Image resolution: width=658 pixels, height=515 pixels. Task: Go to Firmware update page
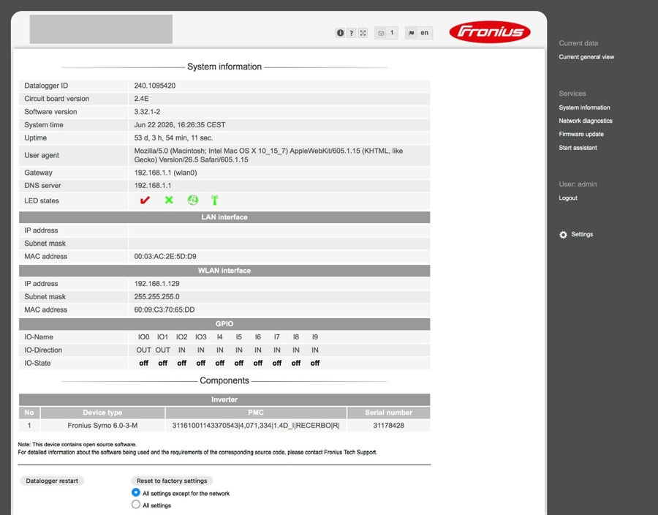(x=581, y=135)
